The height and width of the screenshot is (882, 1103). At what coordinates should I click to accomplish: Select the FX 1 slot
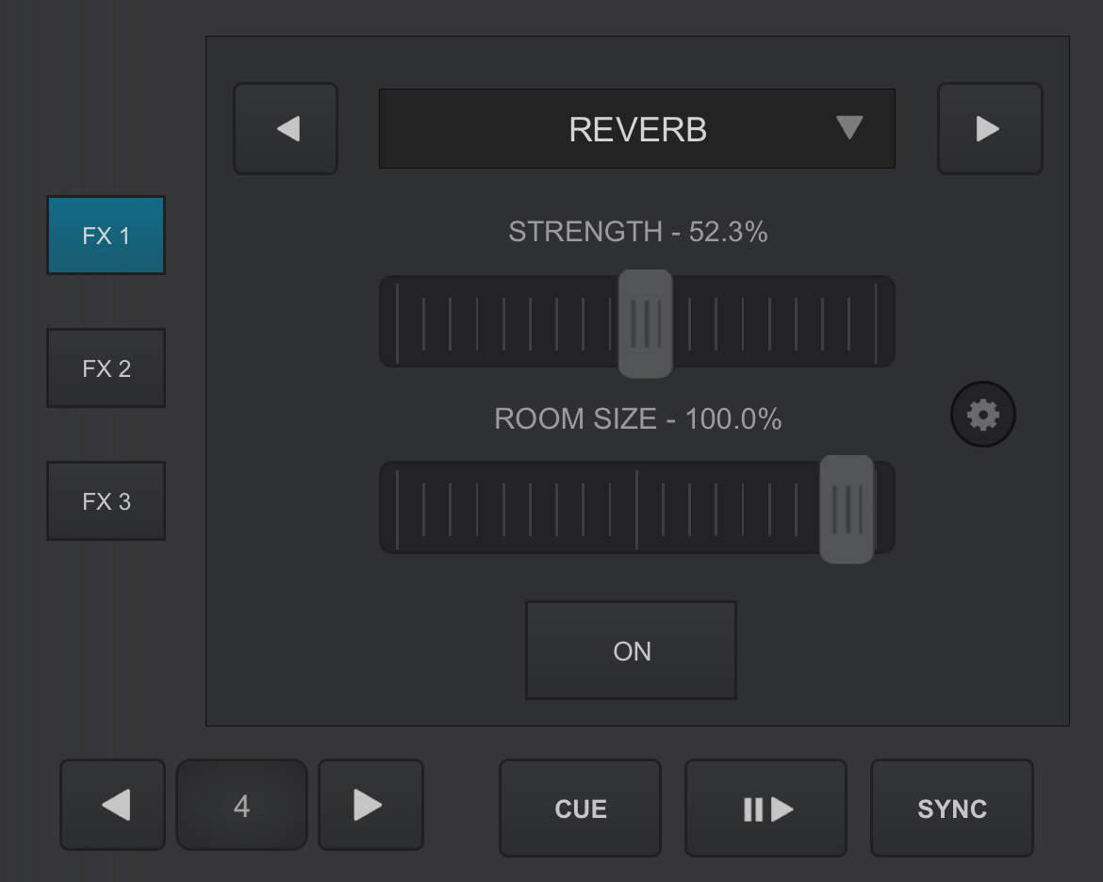pyautogui.click(x=107, y=236)
